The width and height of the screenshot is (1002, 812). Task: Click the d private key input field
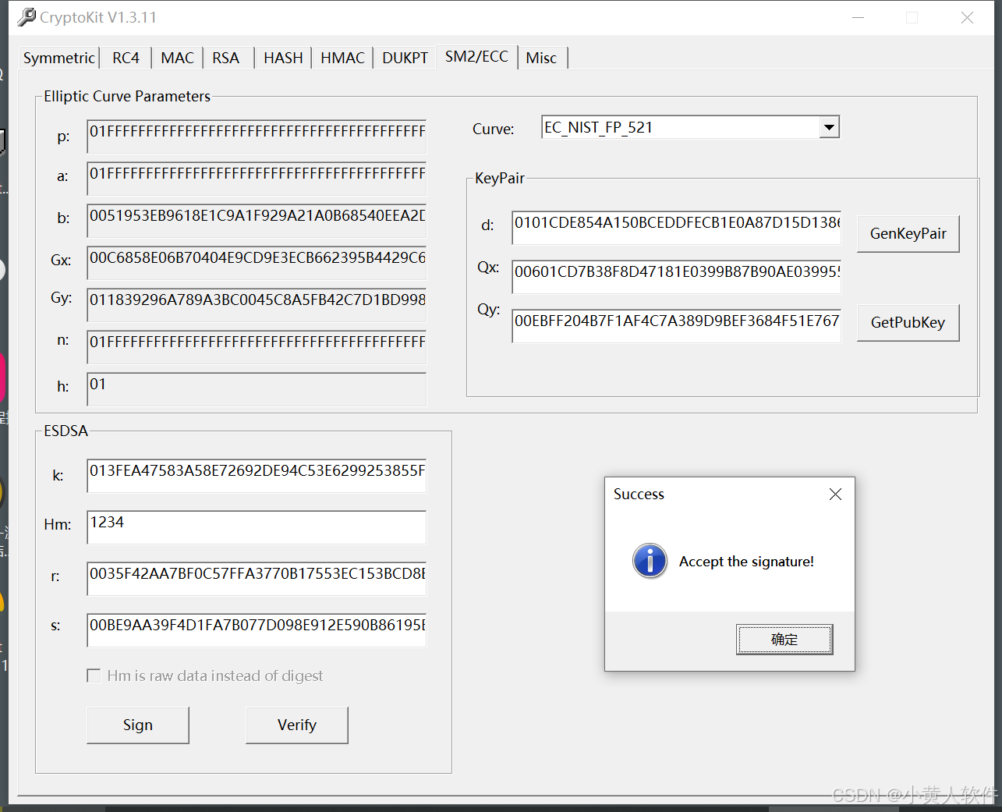(675, 227)
